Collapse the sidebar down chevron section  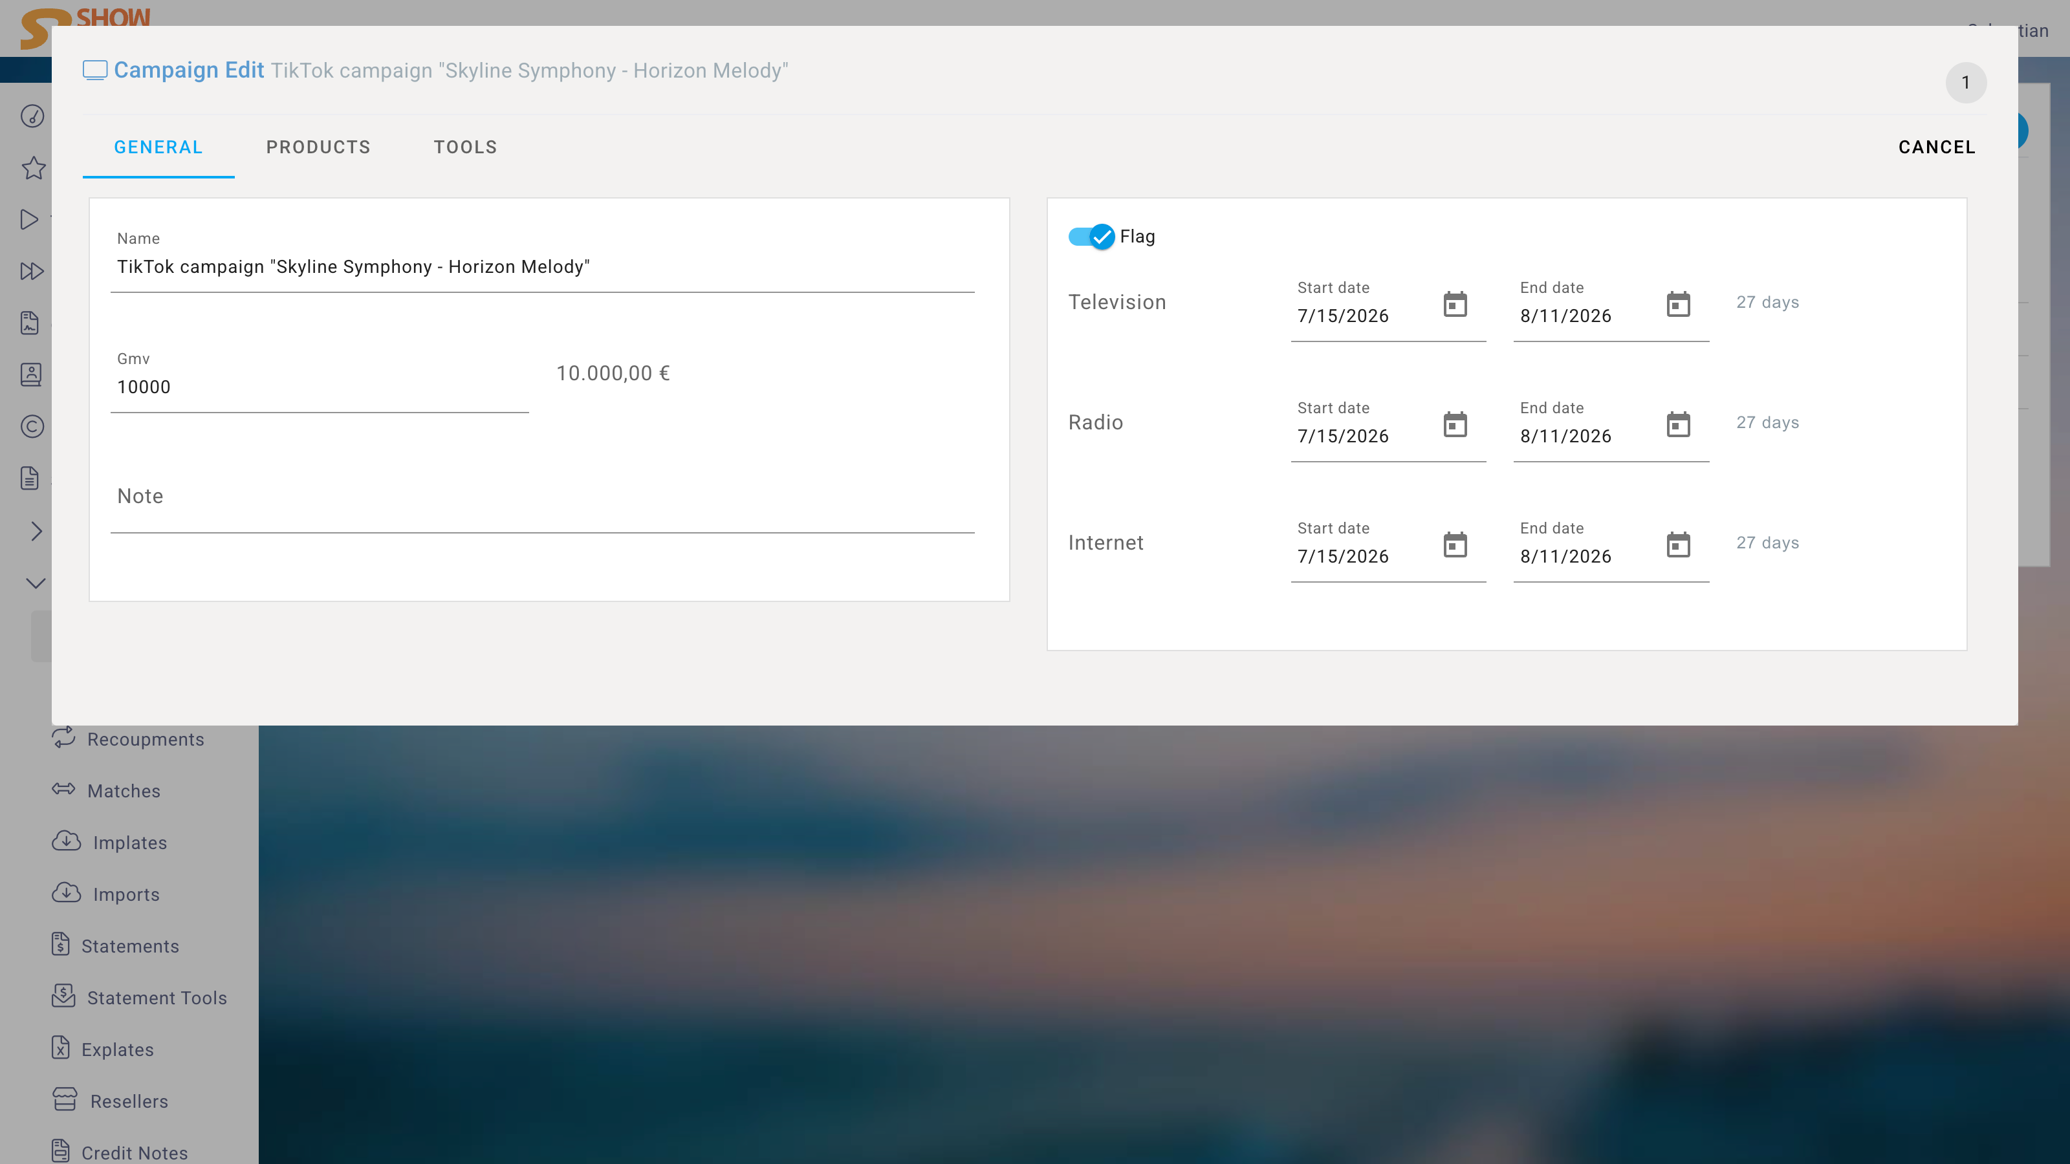click(36, 583)
